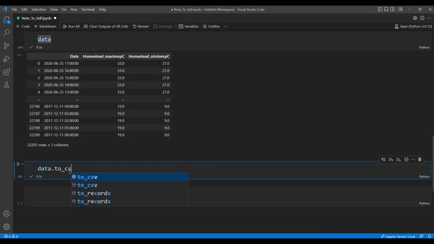This screenshot has height=244, width=434.
Task: Select the Note_To_Self.ipynb tab
Action: (36, 18)
